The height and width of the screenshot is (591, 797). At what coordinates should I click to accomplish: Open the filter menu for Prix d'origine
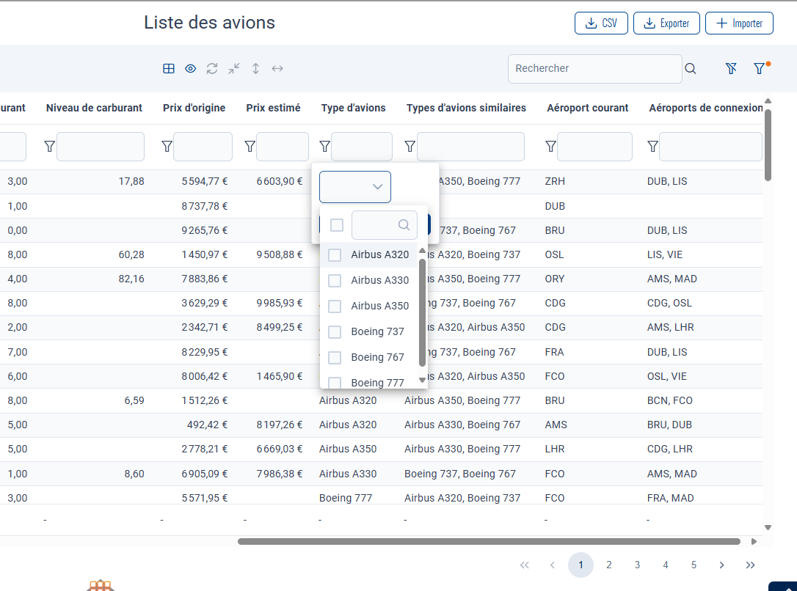coord(167,147)
